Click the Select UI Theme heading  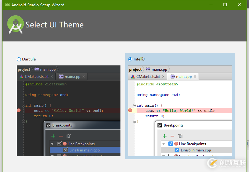point(55,25)
